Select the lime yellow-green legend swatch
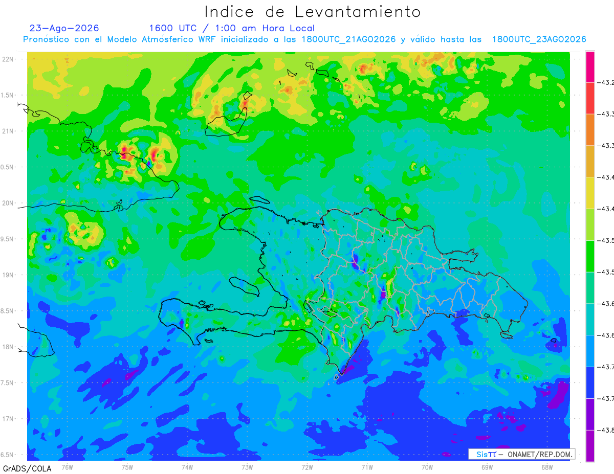Image resolution: width=614 pixels, height=474 pixels. click(x=590, y=224)
